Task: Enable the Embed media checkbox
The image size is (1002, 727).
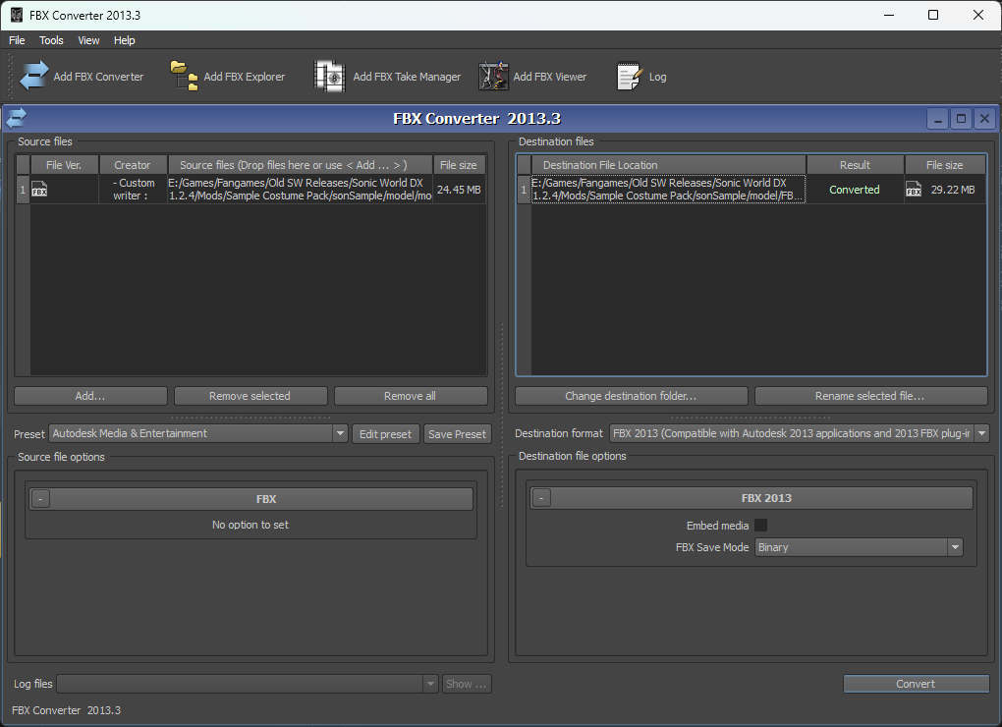Action: 760,526
